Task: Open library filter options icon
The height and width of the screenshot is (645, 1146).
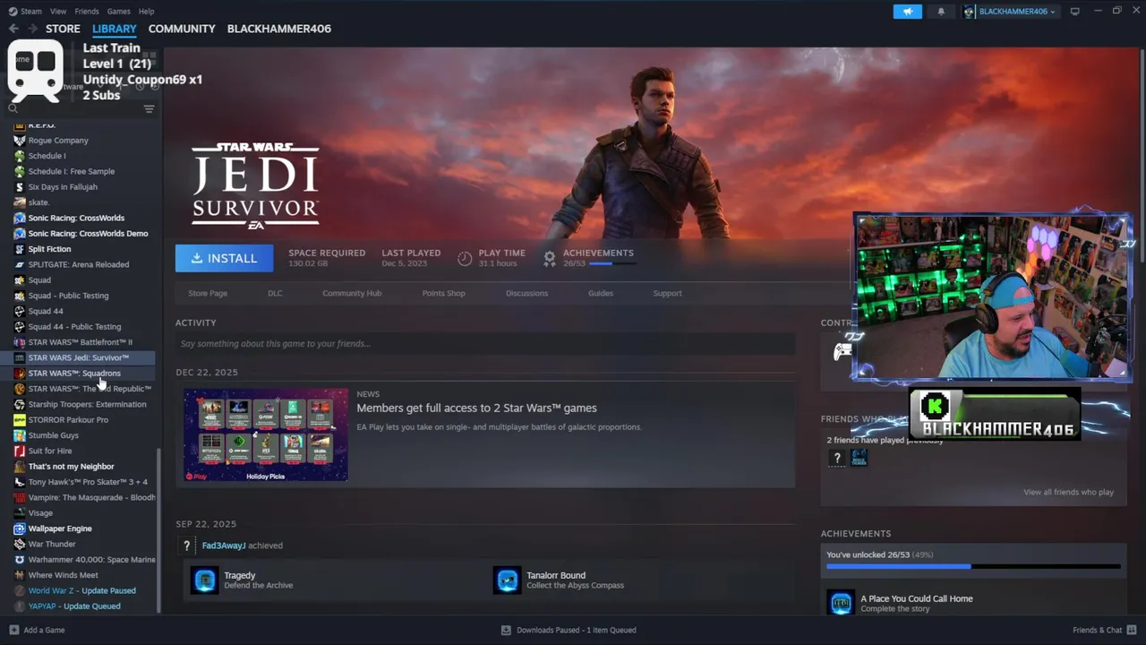Action: (x=149, y=109)
